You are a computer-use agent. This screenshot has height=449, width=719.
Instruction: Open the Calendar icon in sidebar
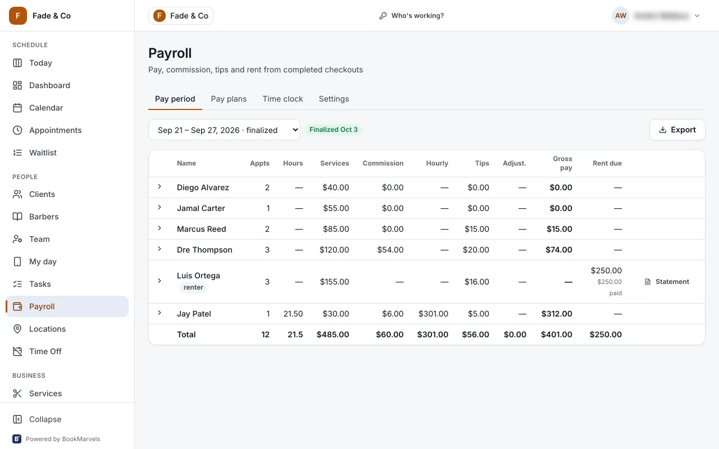pos(17,108)
